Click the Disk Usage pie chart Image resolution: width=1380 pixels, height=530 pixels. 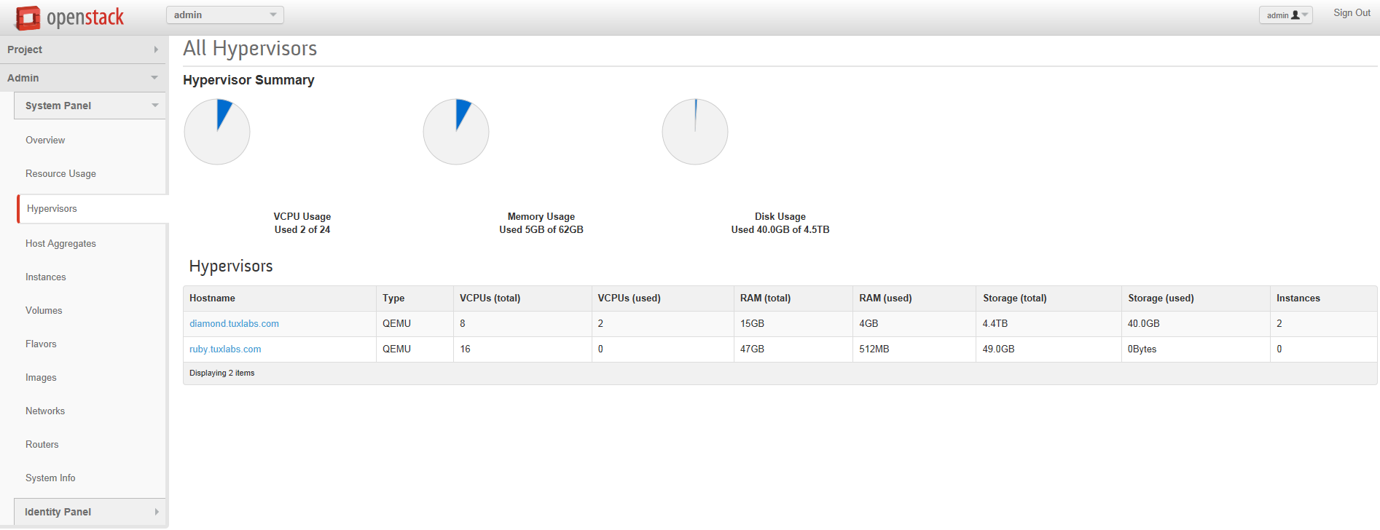695,132
